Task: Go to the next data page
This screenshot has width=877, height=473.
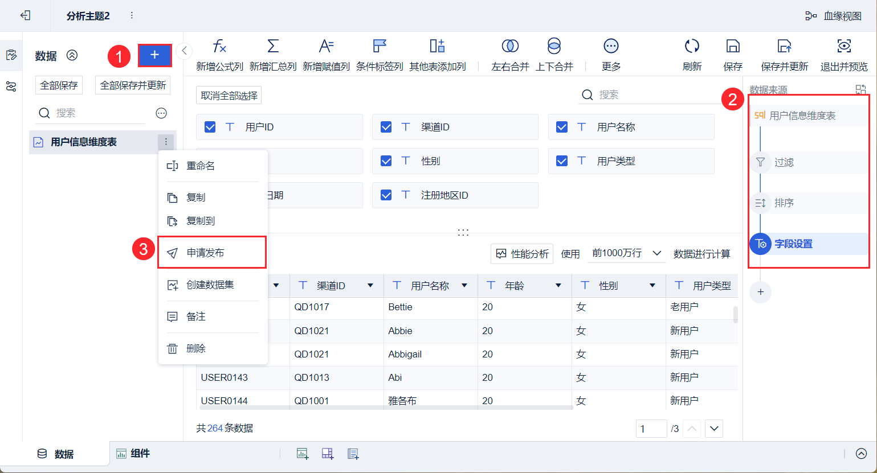Action: (x=714, y=429)
